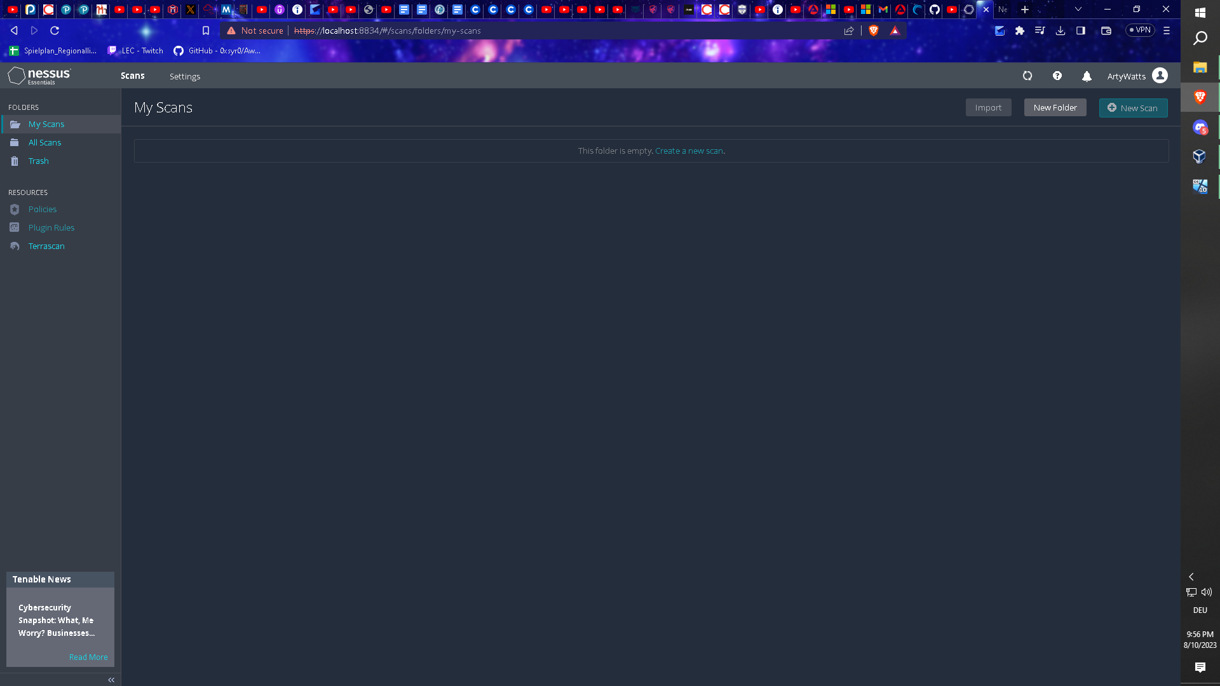
Task: Collapse the left sidebar with double chevron
Action: pos(111,680)
